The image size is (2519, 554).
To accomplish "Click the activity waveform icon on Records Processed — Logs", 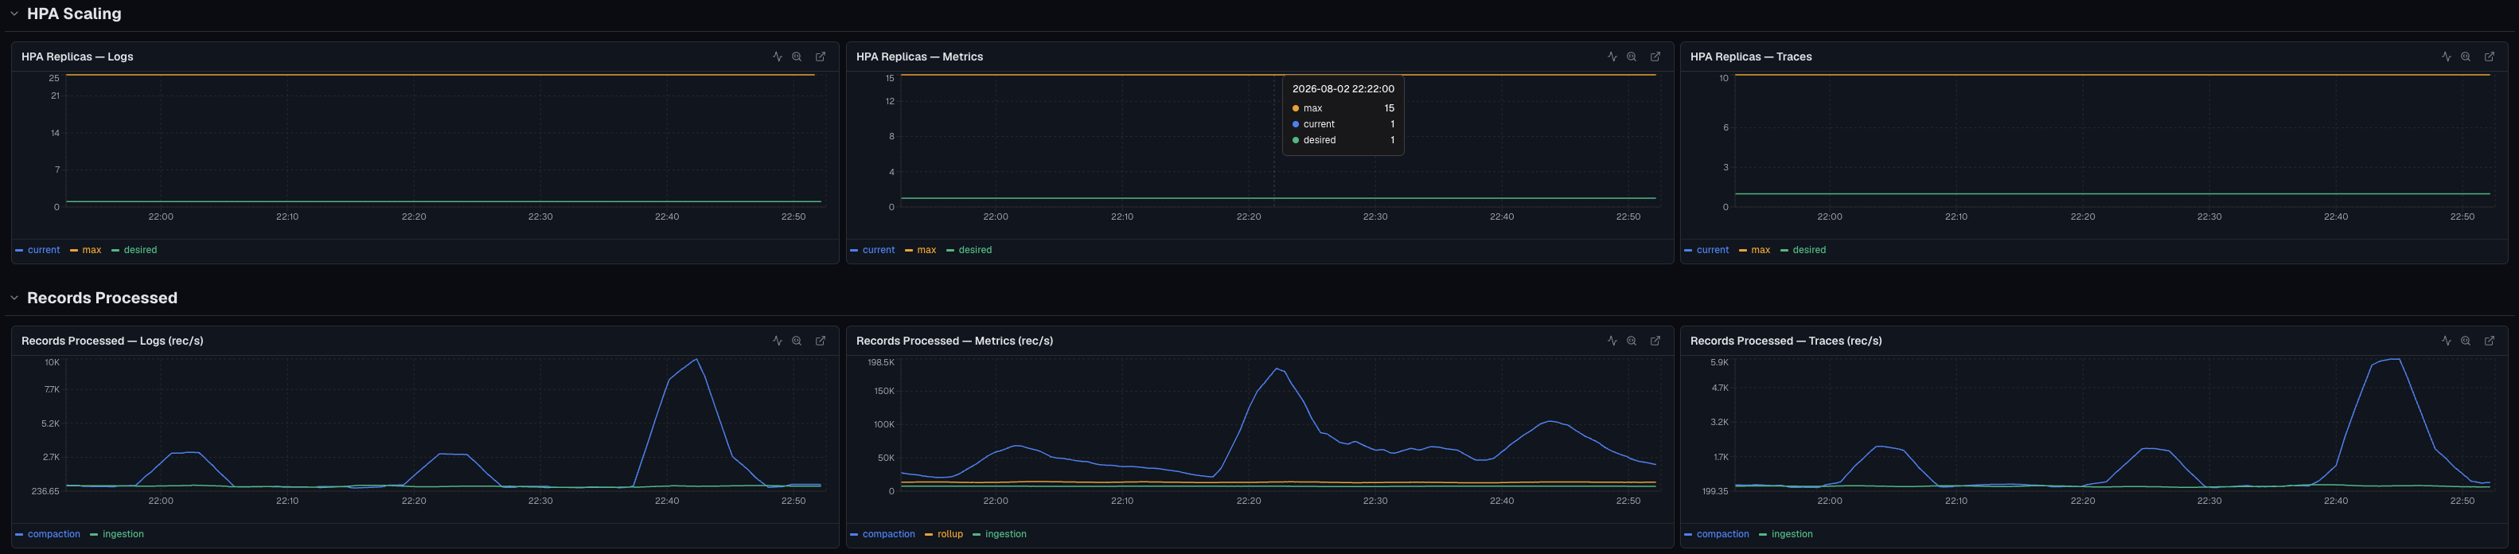I will point(778,341).
